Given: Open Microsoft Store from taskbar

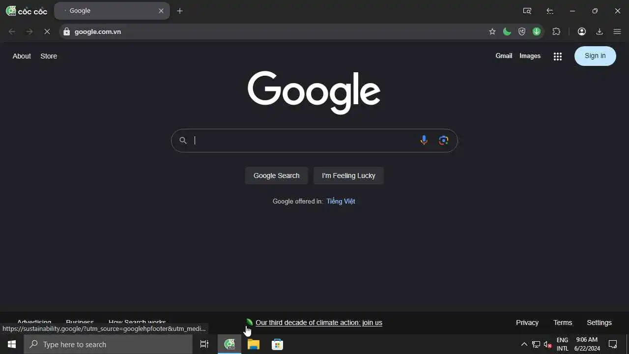Looking at the screenshot, I should pyautogui.click(x=278, y=344).
